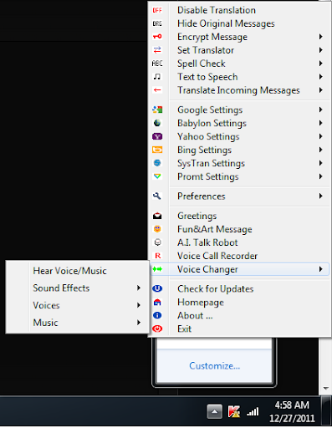The width and height of the screenshot is (332, 428).
Task: Toggle Hear Voice/Music option
Action: click(77, 271)
